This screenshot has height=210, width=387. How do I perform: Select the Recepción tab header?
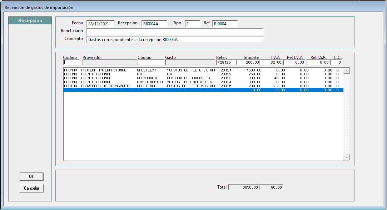[30, 20]
